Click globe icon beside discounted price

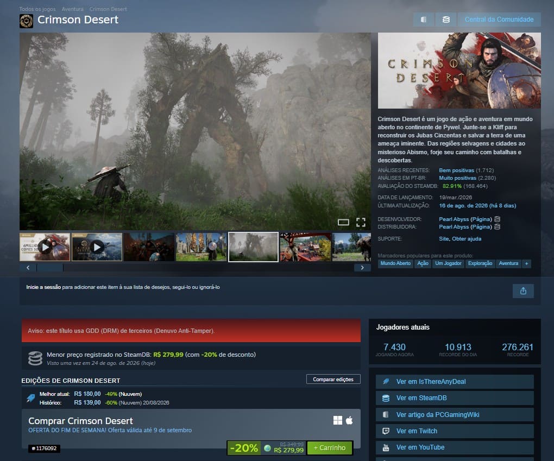tap(267, 449)
